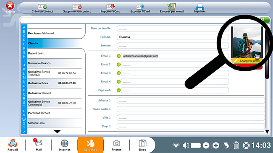Viewport: 273px width, 153px height.
Task: Select contact Ordissimo Clément
Action: pyautogui.click(x=55, y=93)
